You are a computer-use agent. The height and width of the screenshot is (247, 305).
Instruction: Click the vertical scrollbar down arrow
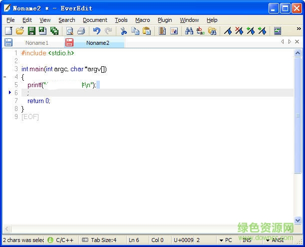(299, 220)
